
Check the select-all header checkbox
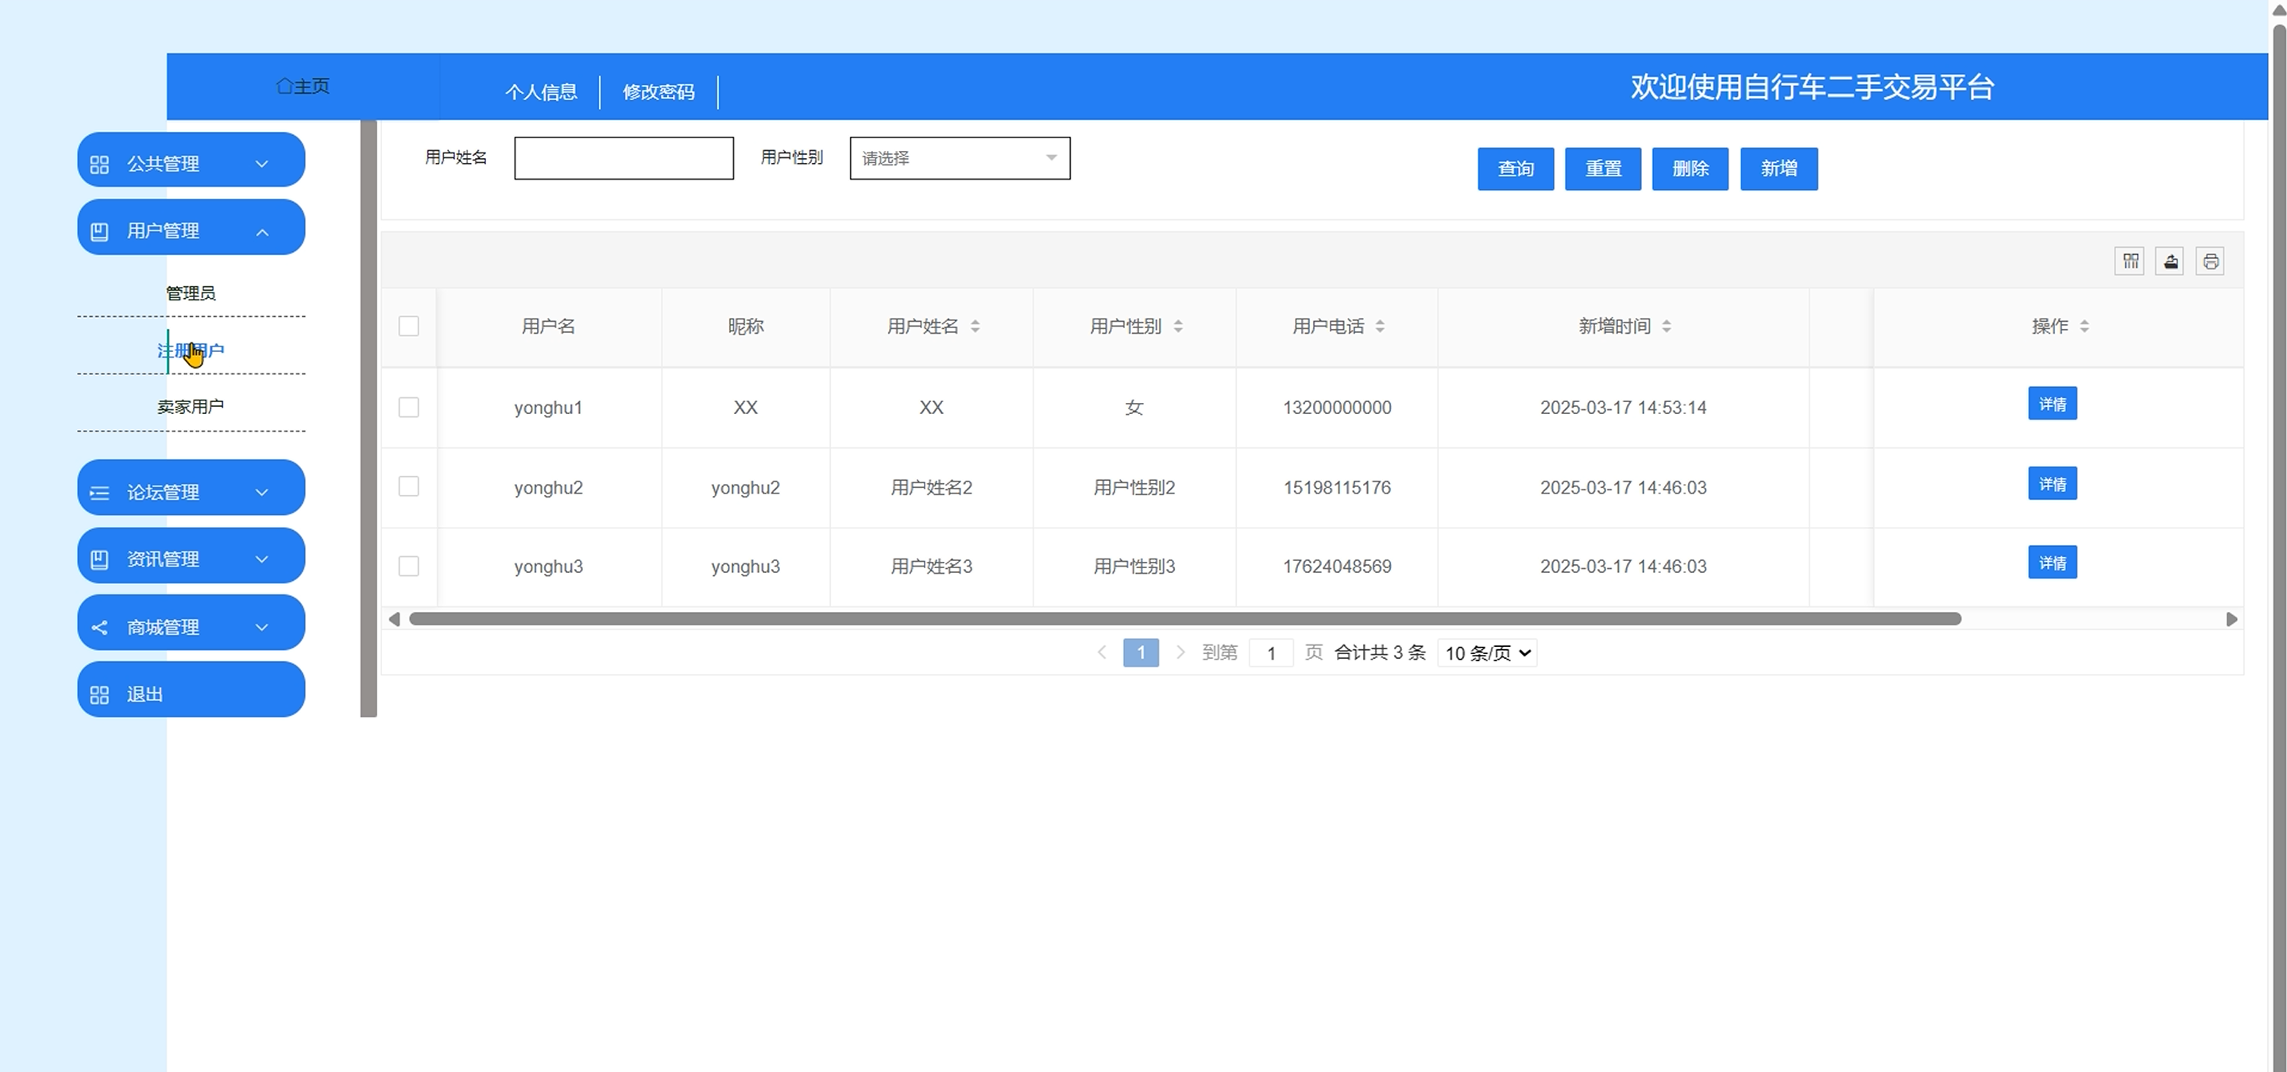408,326
